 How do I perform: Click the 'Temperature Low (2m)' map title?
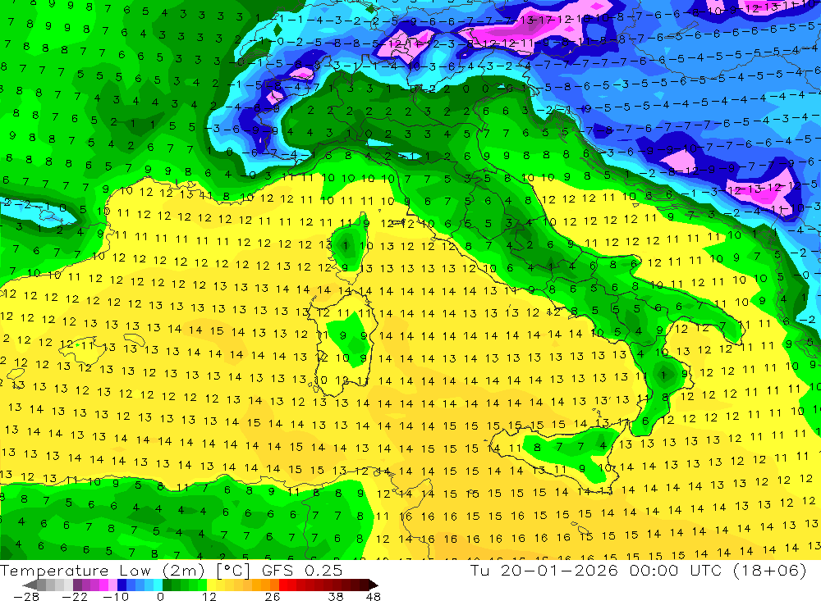(x=102, y=571)
